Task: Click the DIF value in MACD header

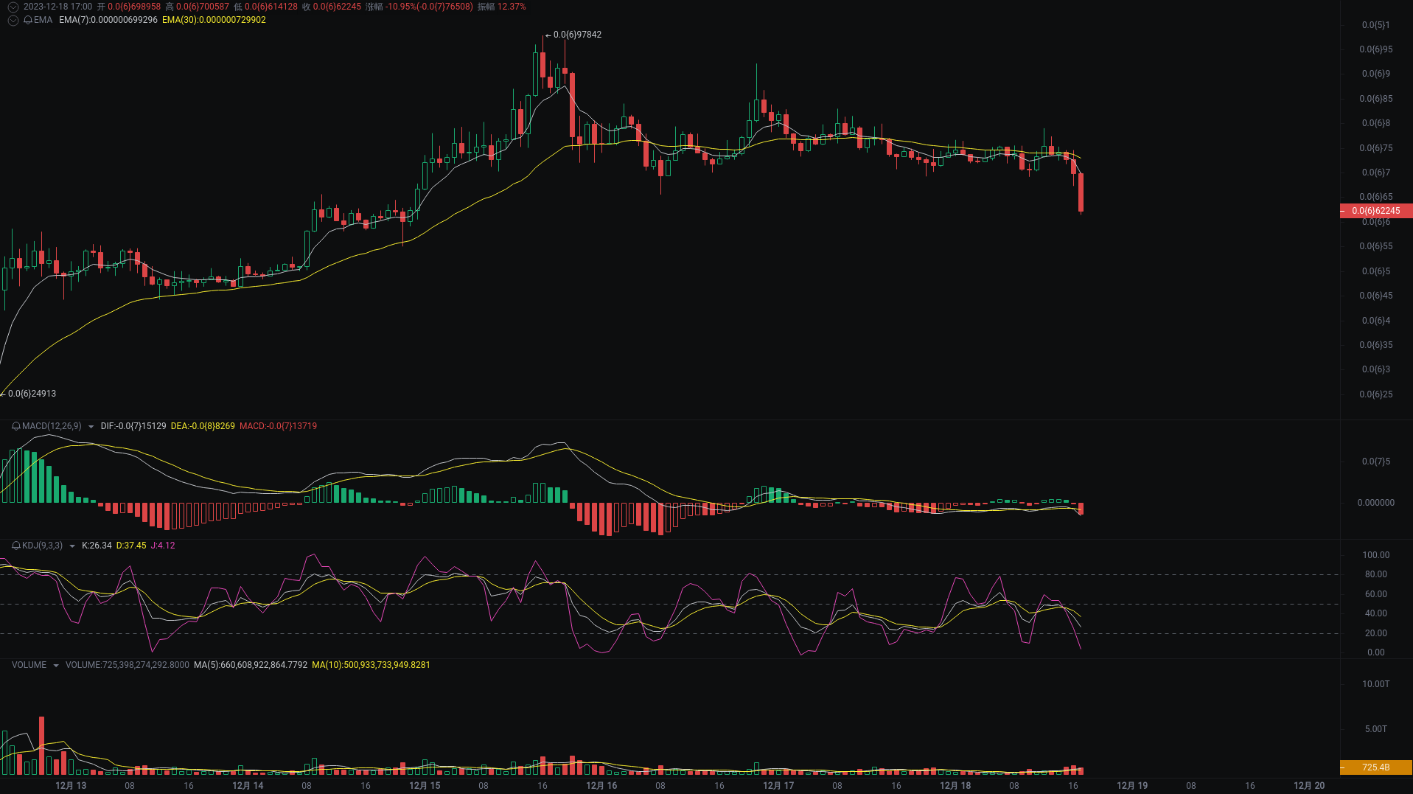Action: pyautogui.click(x=133, y=426)
